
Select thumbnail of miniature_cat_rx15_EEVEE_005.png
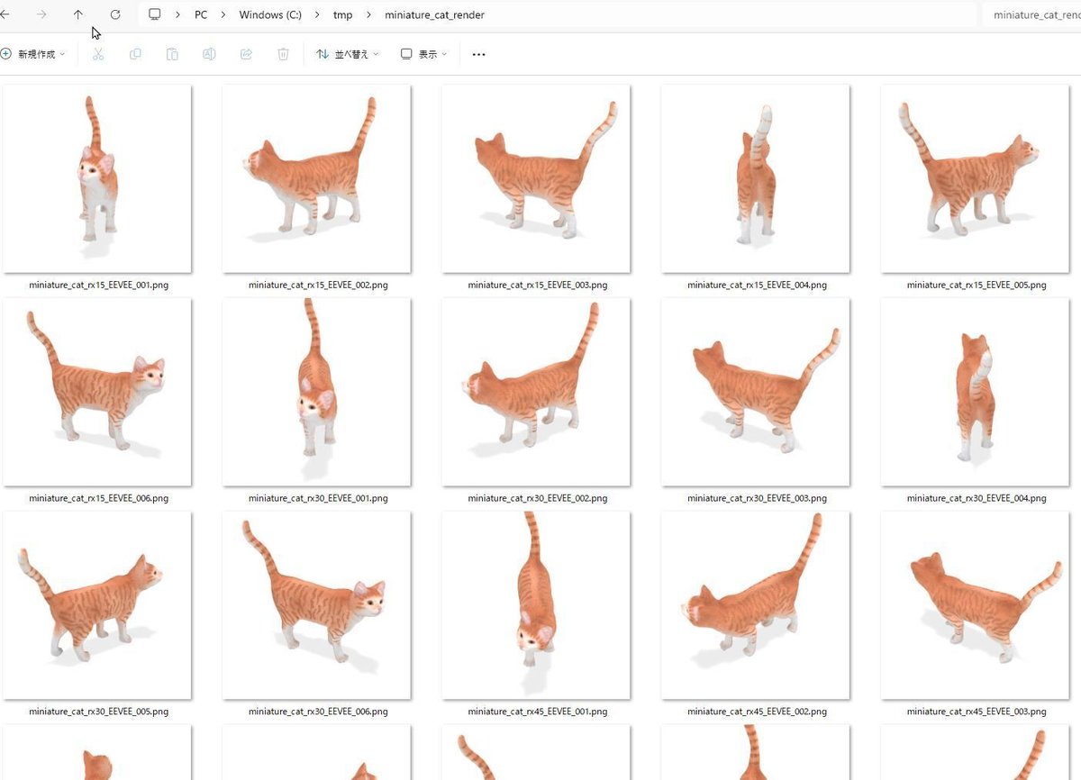975,179
